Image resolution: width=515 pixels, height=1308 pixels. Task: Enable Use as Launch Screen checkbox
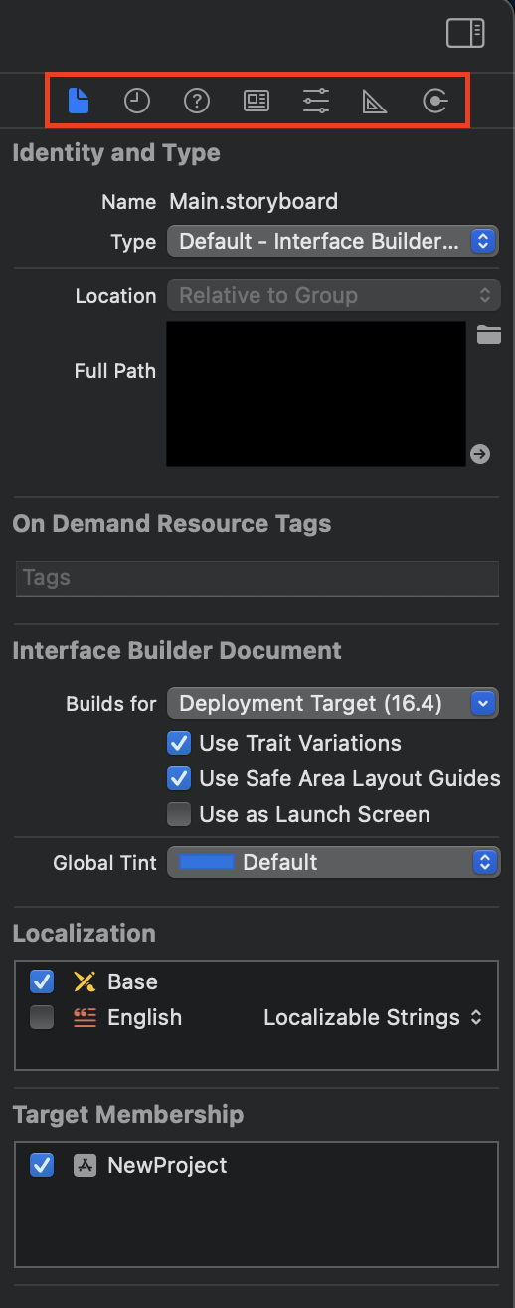(179, 814)
